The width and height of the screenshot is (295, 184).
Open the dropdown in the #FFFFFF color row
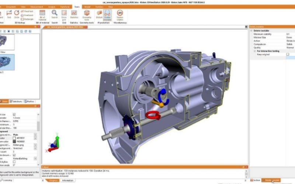pos(35,138)
